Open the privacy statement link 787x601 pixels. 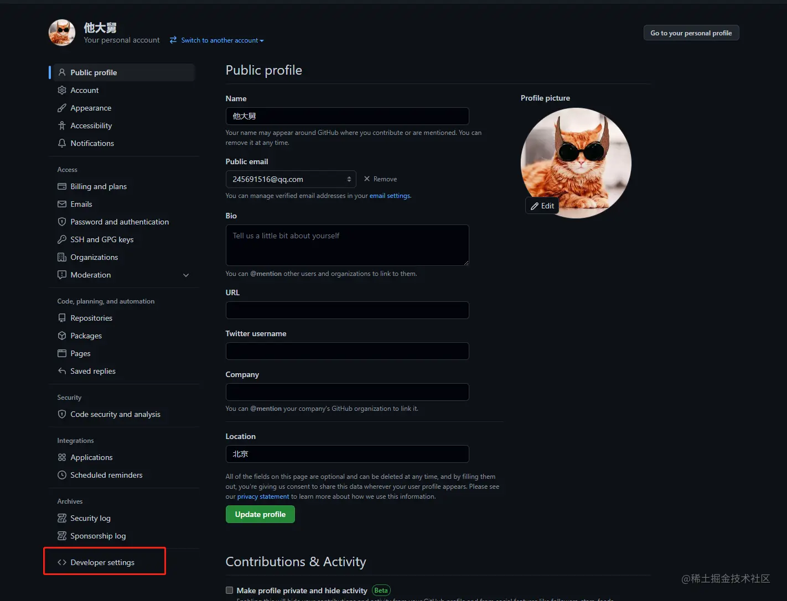263,497
